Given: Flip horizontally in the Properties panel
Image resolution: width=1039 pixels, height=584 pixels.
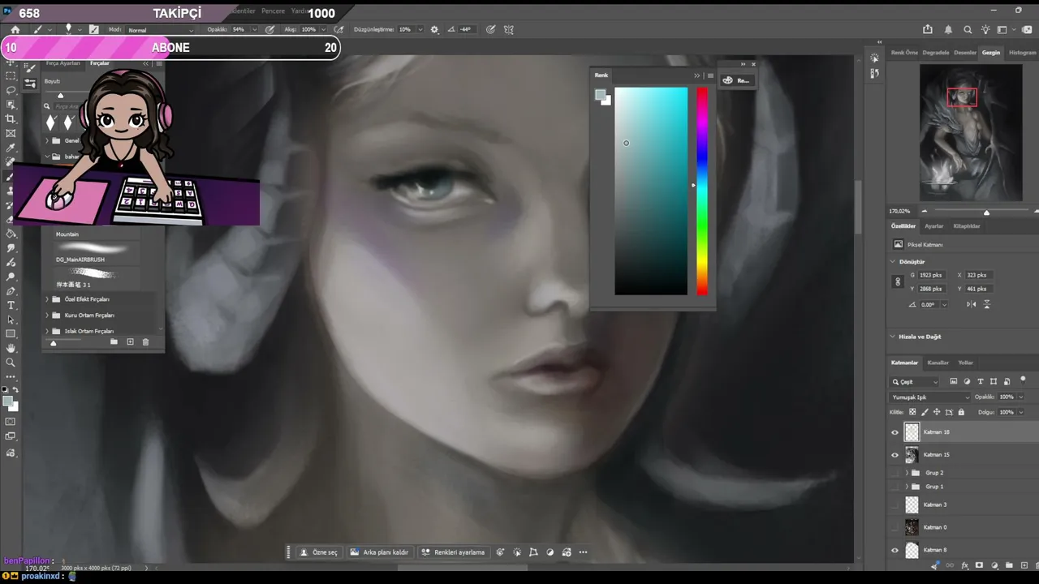Looking at the screenshot, I should coord(972,304).
